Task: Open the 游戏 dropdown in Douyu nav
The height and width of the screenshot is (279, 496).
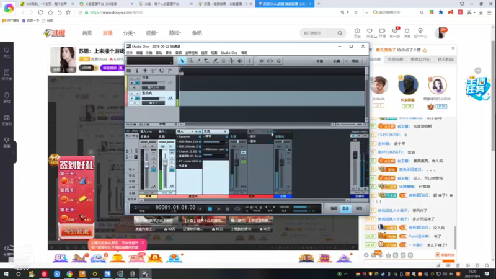Action: (x=175, y=33)
